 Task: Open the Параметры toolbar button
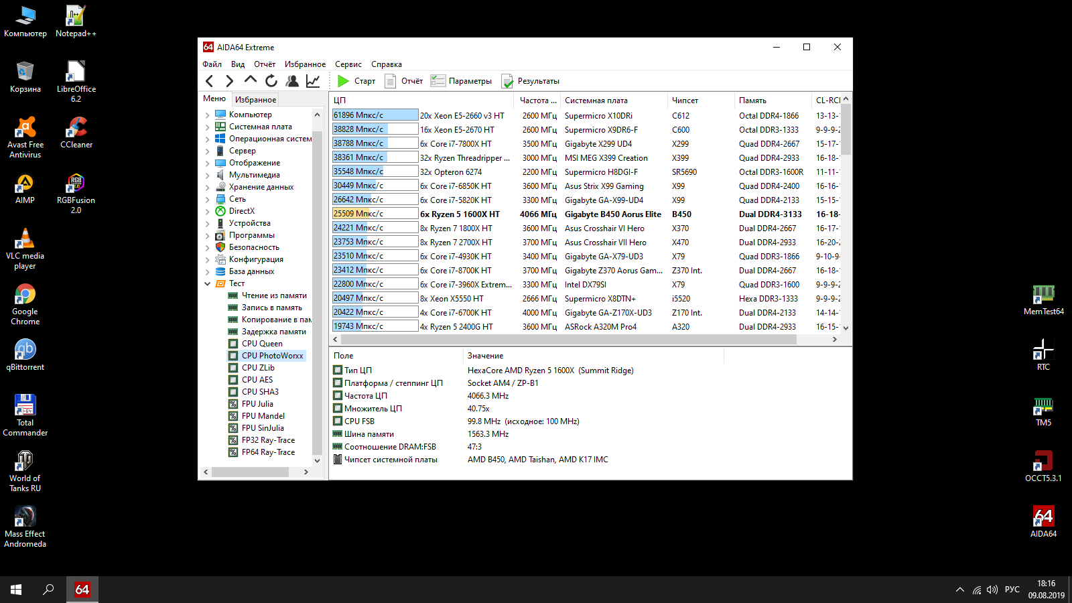(x=461, y=81)
